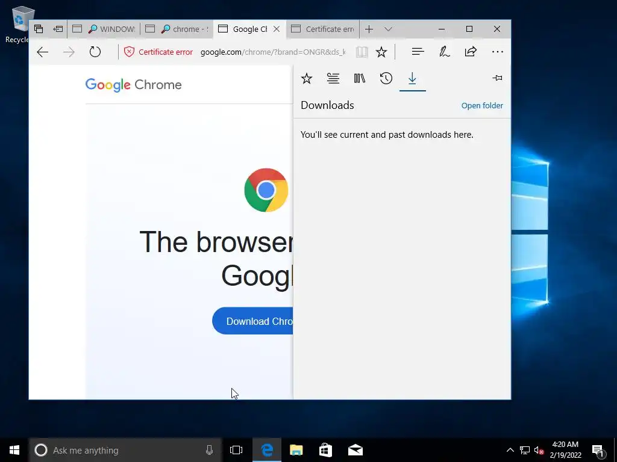The height and width of the screenshot is (462, 617).
Task: Expand the tab previews chevron
Action: (388, 29)
